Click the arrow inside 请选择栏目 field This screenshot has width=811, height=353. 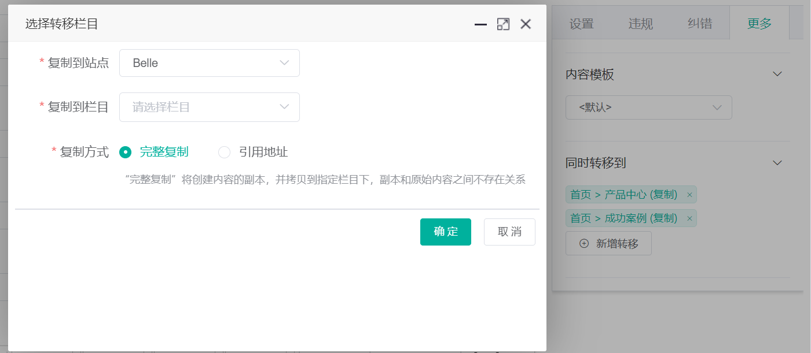pos(284,107)
